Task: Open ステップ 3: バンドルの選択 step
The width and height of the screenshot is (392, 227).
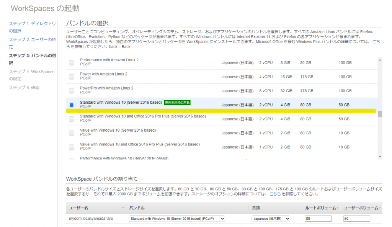Action: tap(32, 59)
